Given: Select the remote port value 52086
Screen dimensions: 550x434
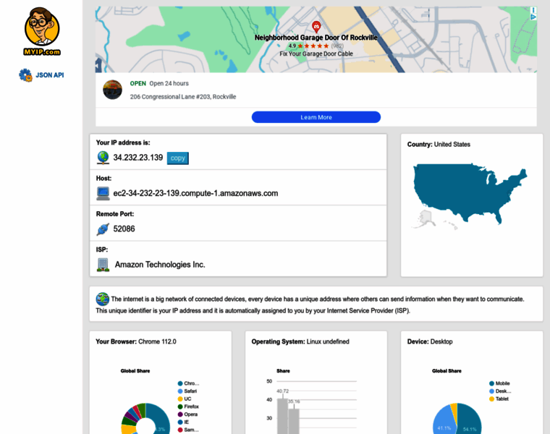Looking at the screenshot, I should [x=124, y=229].
